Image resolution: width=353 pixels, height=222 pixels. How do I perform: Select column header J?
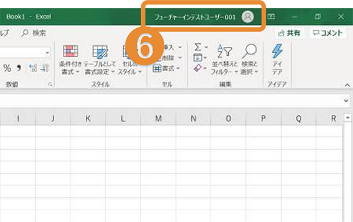53,119
